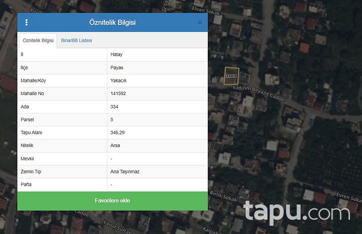Click Yıldırım Beyazıt Cadde street label
The width and height of the screenshot is (362, 234).
pyautogui.click(x=258, y=93)
